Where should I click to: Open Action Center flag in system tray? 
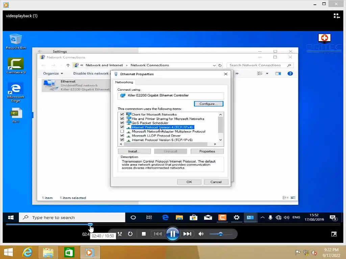pos(298,252)
